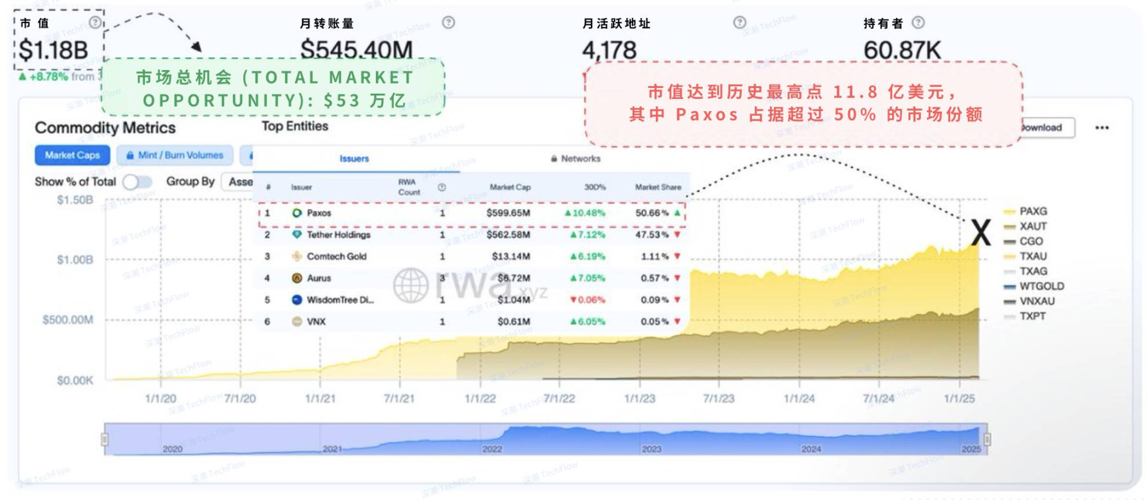Toggle the Show % of Total switch
Screen dimensions: 1147x500
[x=137, y=182]
